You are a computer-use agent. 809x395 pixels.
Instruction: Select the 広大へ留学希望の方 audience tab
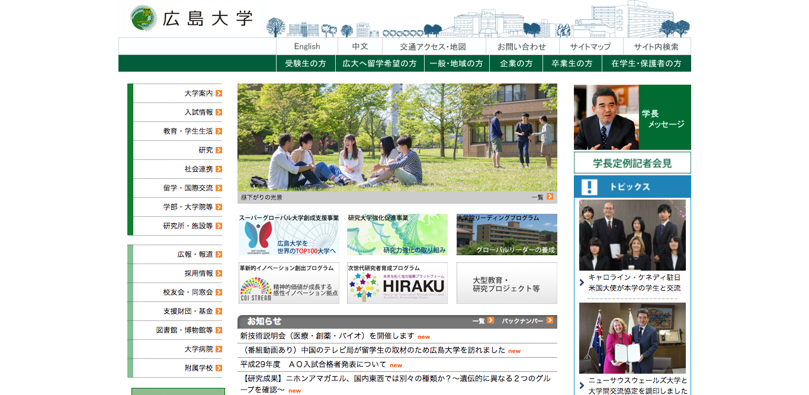click(x=380, y=63)
